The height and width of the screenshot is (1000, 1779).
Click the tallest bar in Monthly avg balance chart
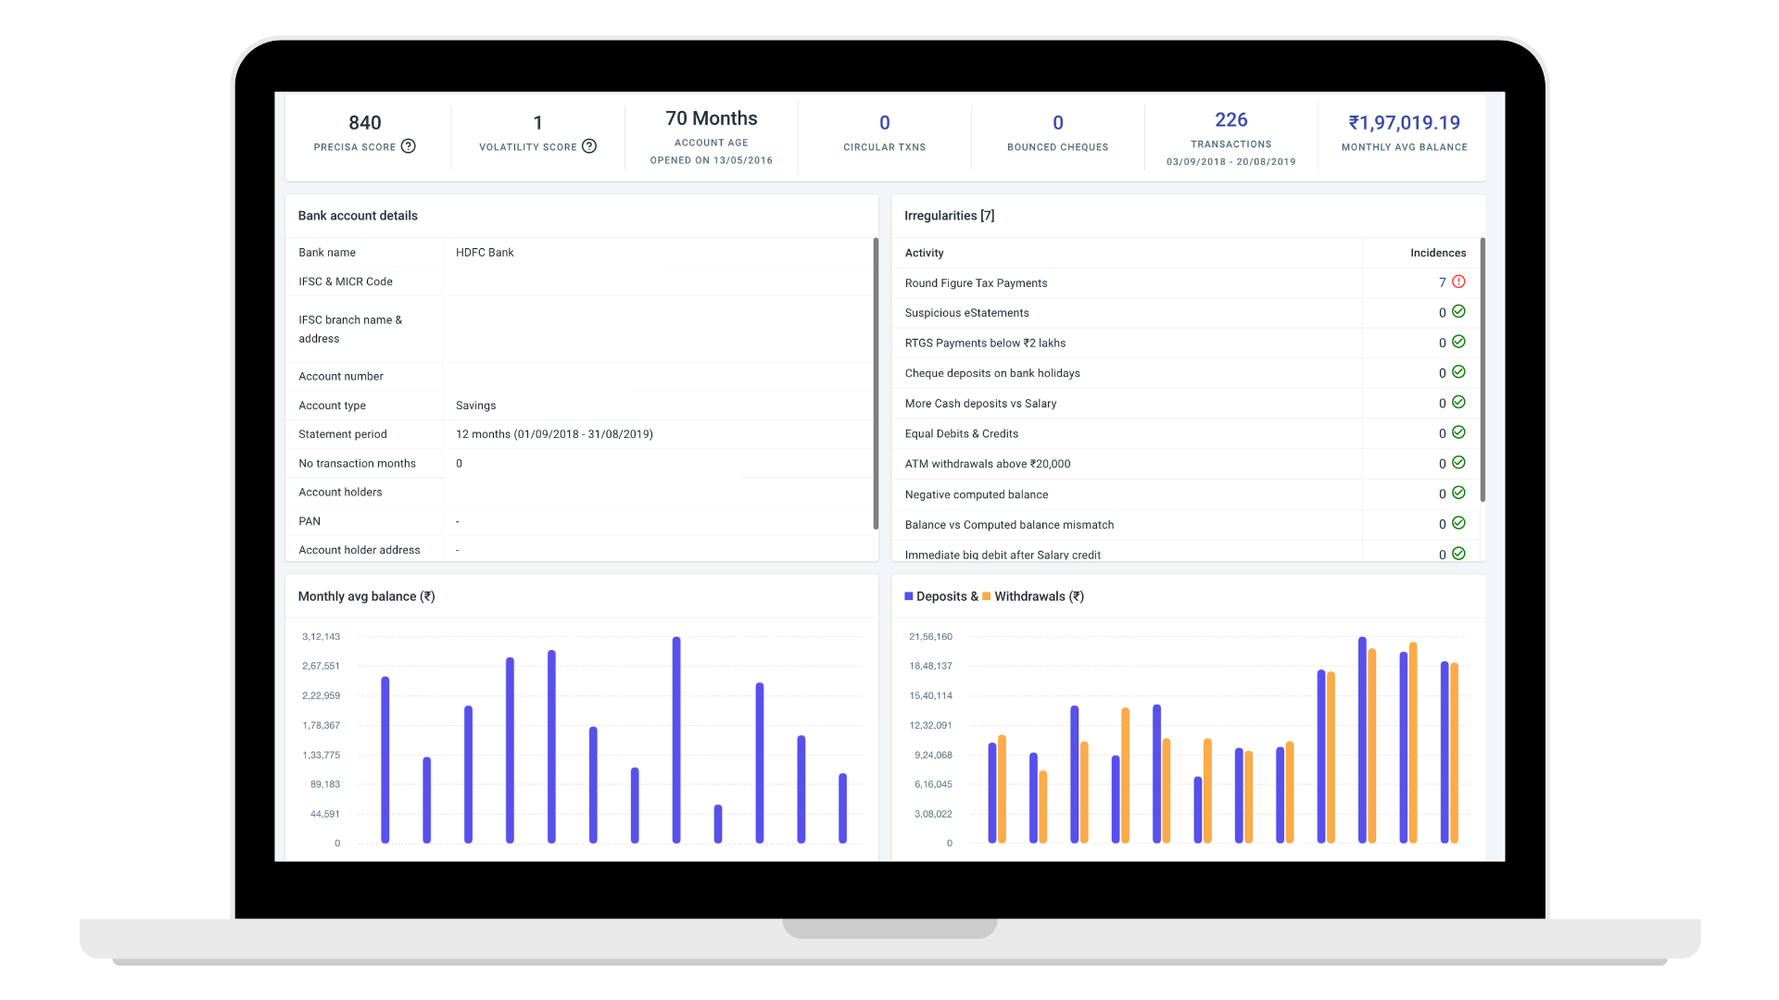click(676, 739)
